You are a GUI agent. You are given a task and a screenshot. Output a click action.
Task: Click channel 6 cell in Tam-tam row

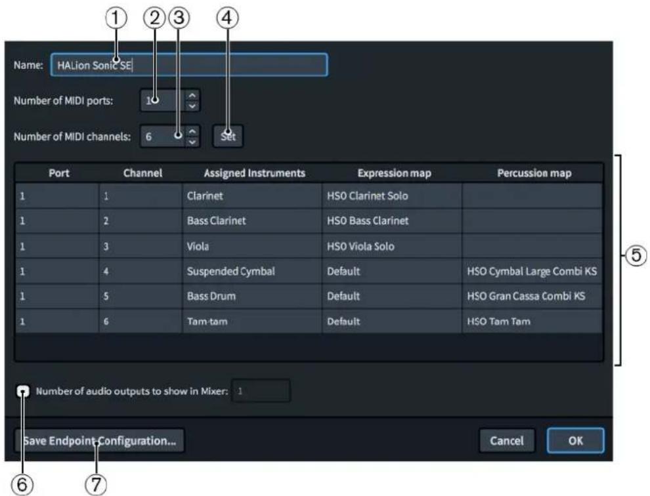point(141,321)
